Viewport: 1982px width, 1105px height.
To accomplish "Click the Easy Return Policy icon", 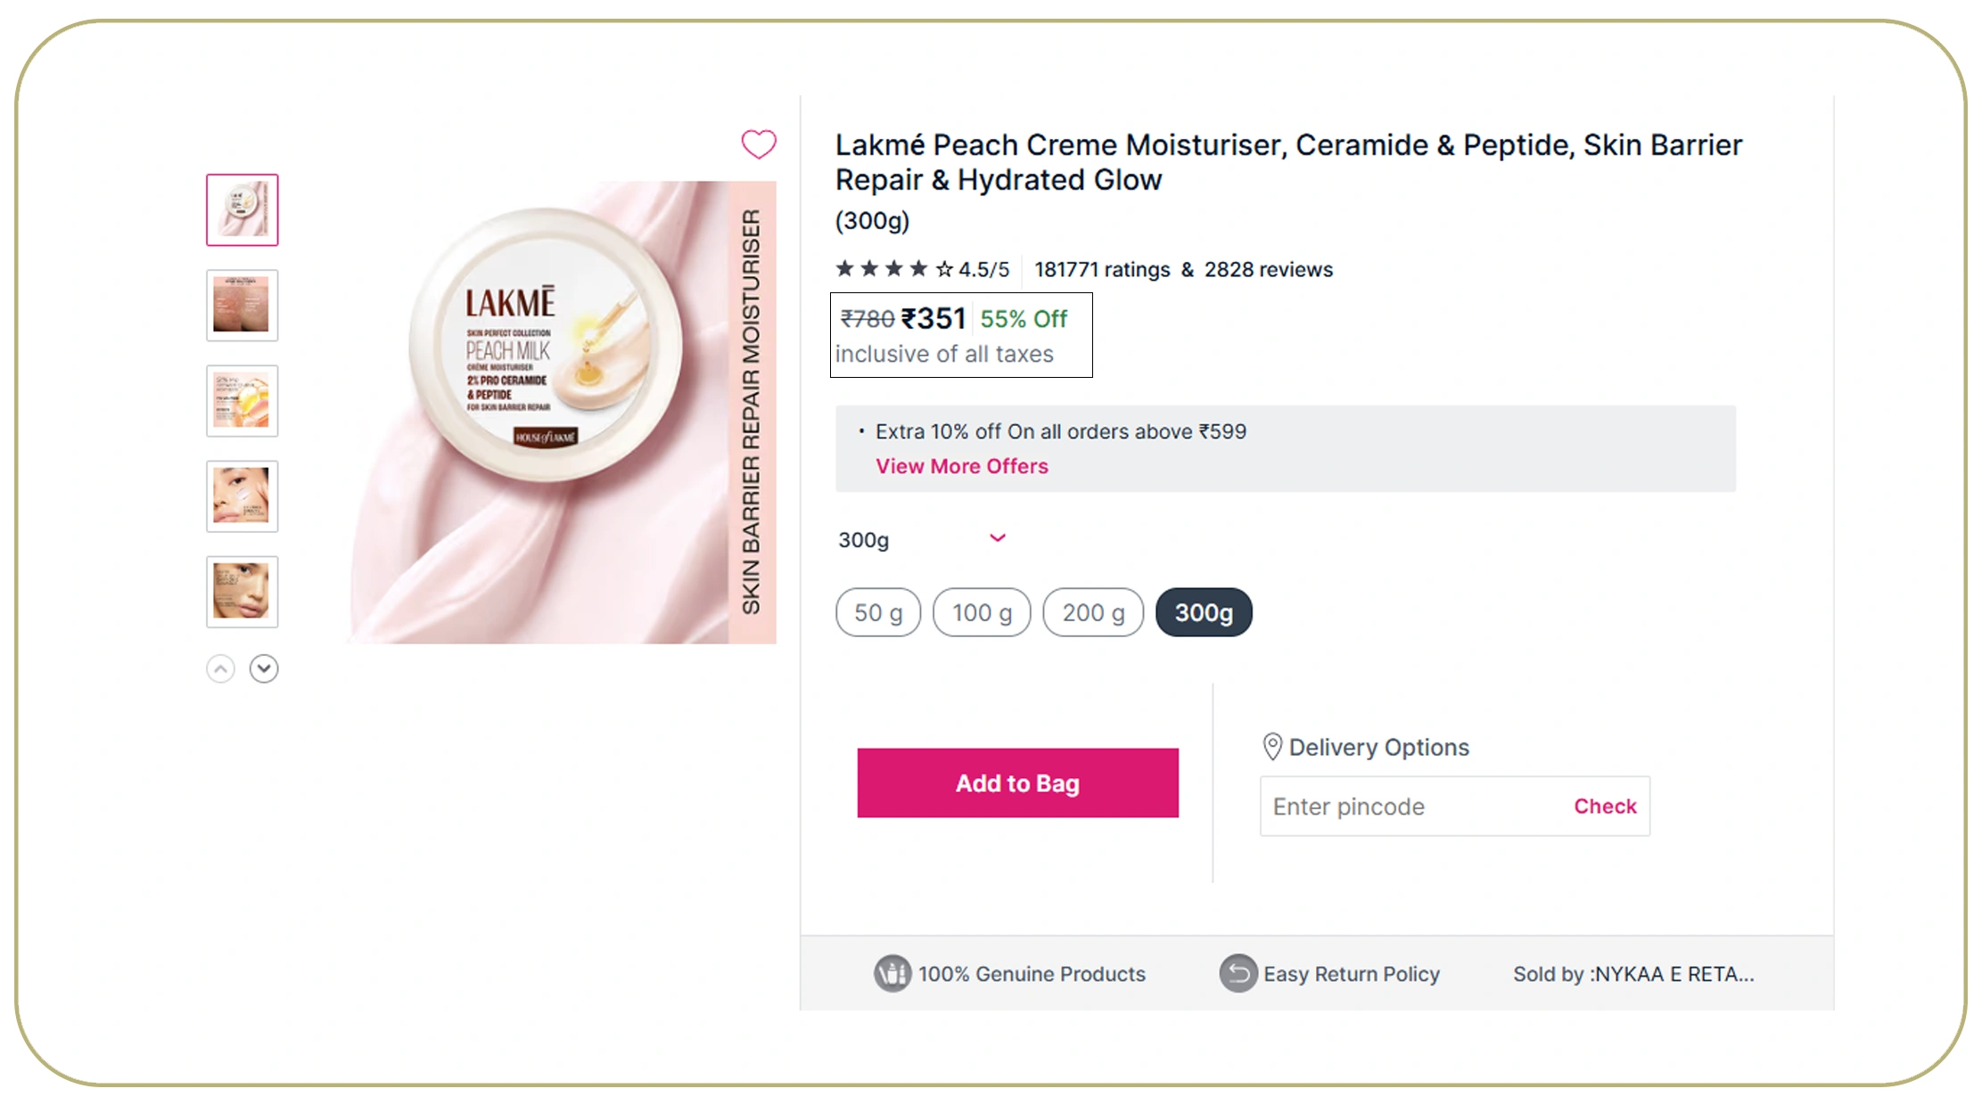I will click(1238, 973).
